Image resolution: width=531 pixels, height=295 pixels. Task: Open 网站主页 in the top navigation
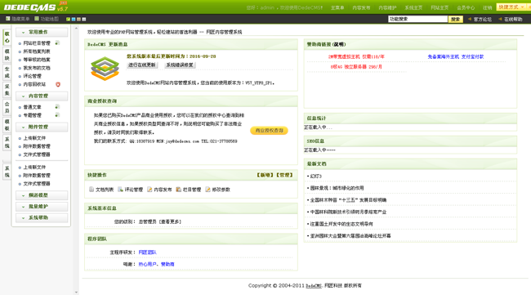(x=440, y=7)
